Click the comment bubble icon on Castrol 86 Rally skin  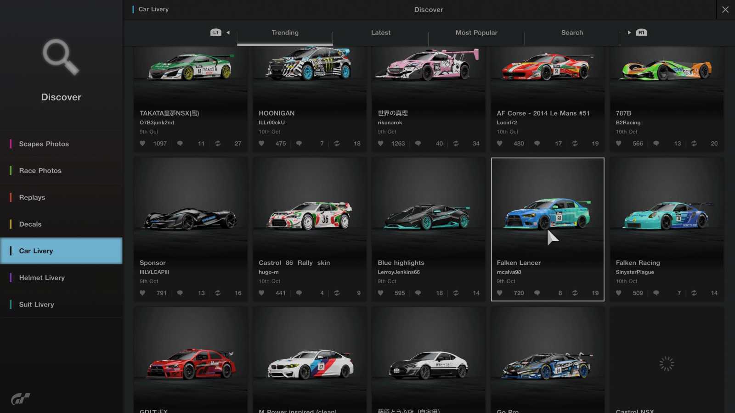click(x=299, y=293)
